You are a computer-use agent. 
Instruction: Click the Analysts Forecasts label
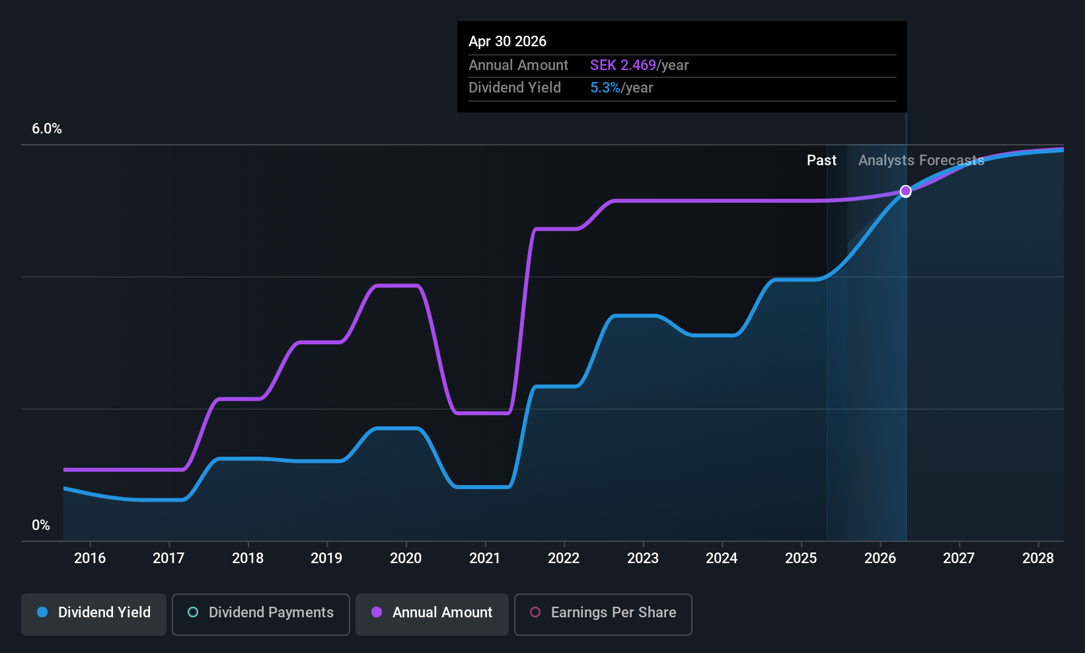(921, 160)
